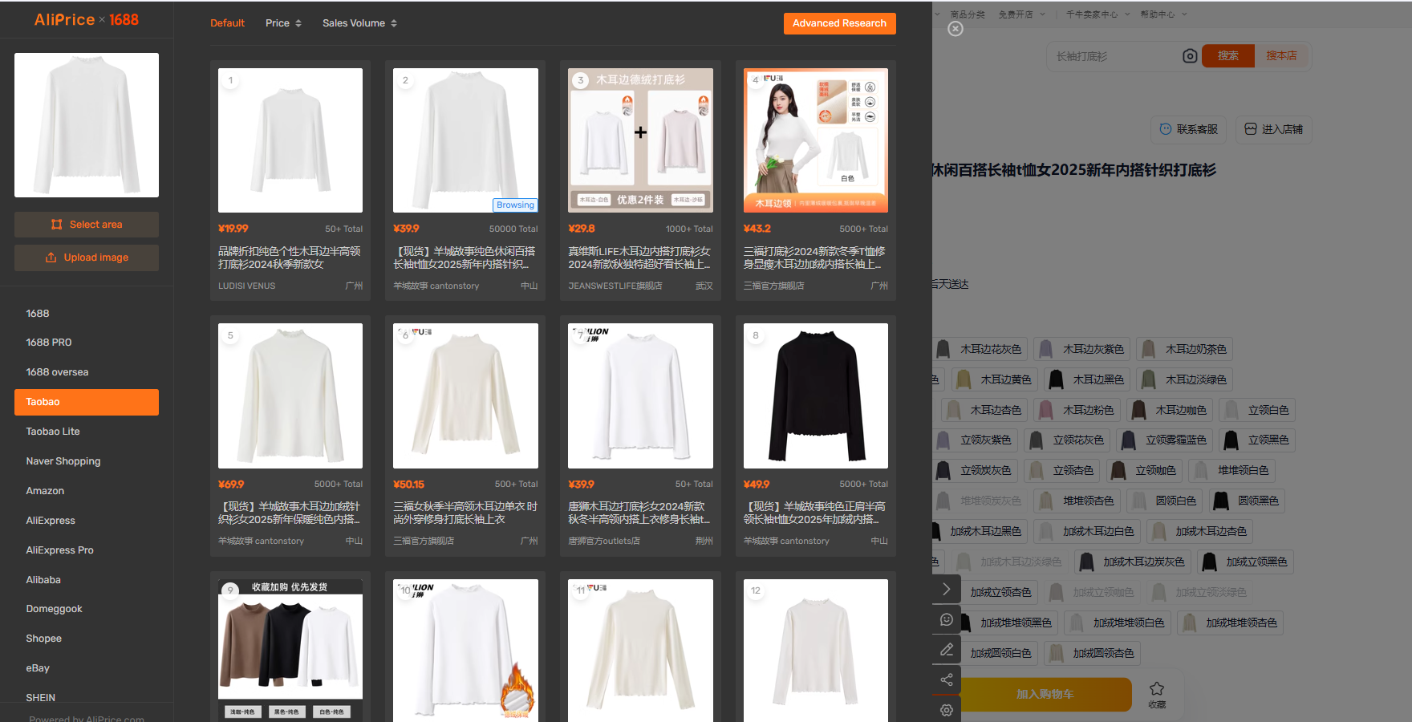The height and width of the screenshot is (722, 1412).
Task: Choose color option 加绒木耳边炭灰色
Action: click(1133, 562)
